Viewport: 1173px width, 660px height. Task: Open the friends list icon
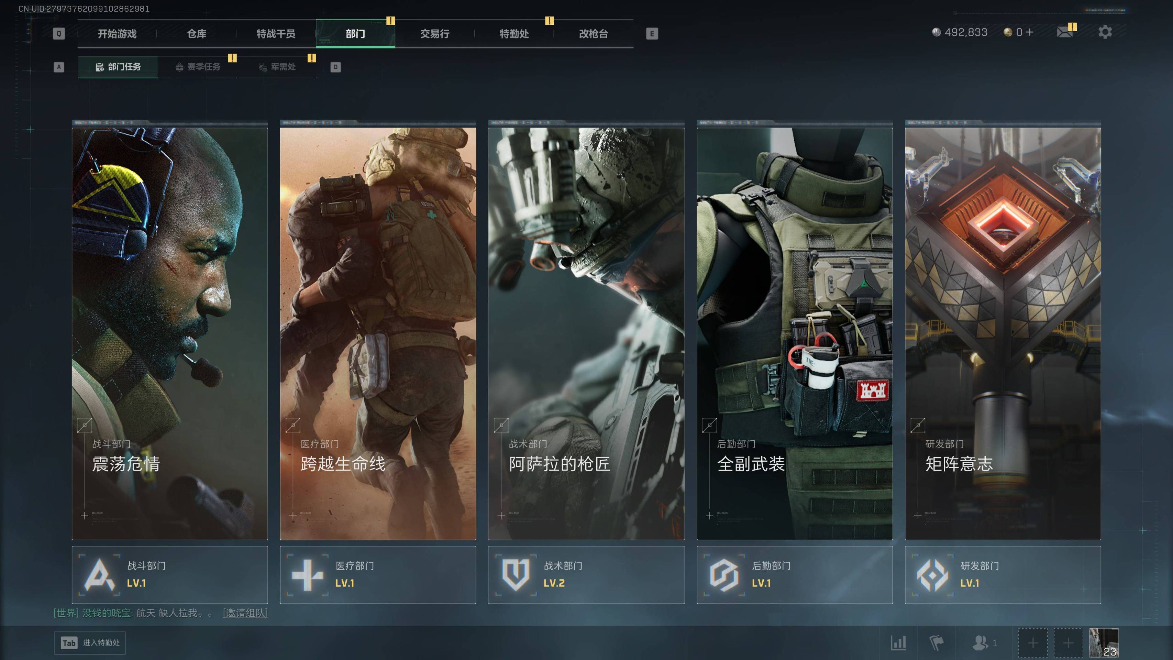click(x=980, y=643)
